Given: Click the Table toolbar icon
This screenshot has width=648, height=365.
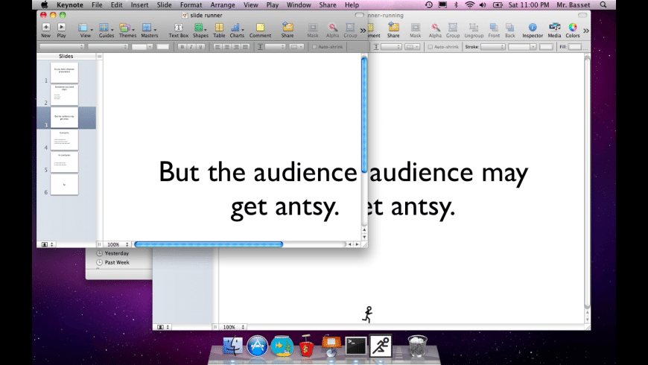Looking at the screenshot, I should (x=219, y=28).
